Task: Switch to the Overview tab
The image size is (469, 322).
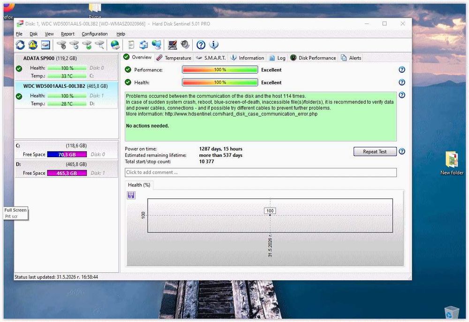Action: pos(137,57)
